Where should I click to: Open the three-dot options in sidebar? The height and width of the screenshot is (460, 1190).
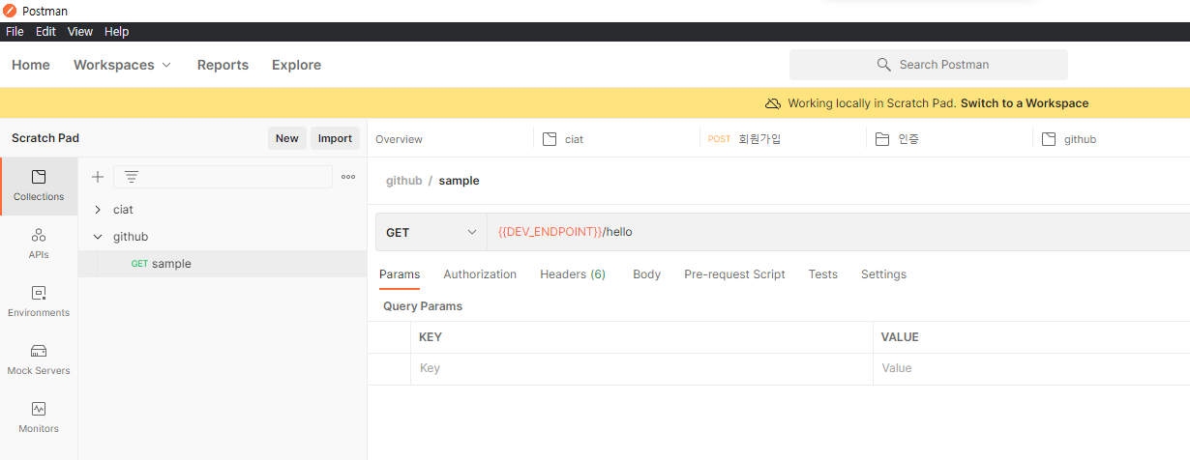pyautogui.click(x=348, y=177)
